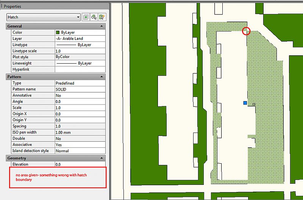Collapse the Geometry section
Screen dimensions: 303x200
pos(102,158)
